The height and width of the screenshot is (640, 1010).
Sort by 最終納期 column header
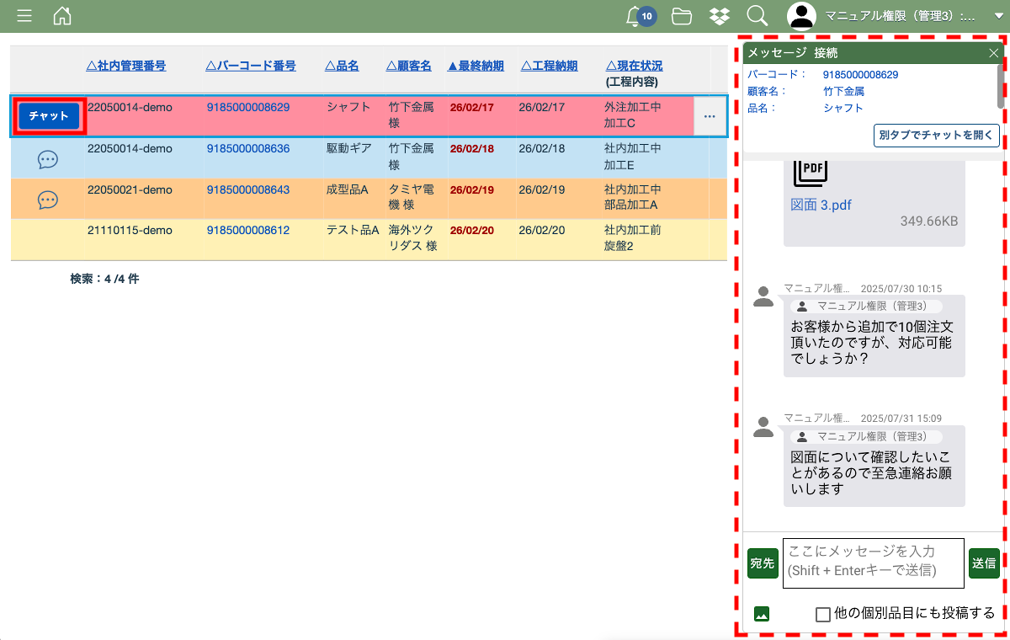pyautogui.click(x=476, y=66)
